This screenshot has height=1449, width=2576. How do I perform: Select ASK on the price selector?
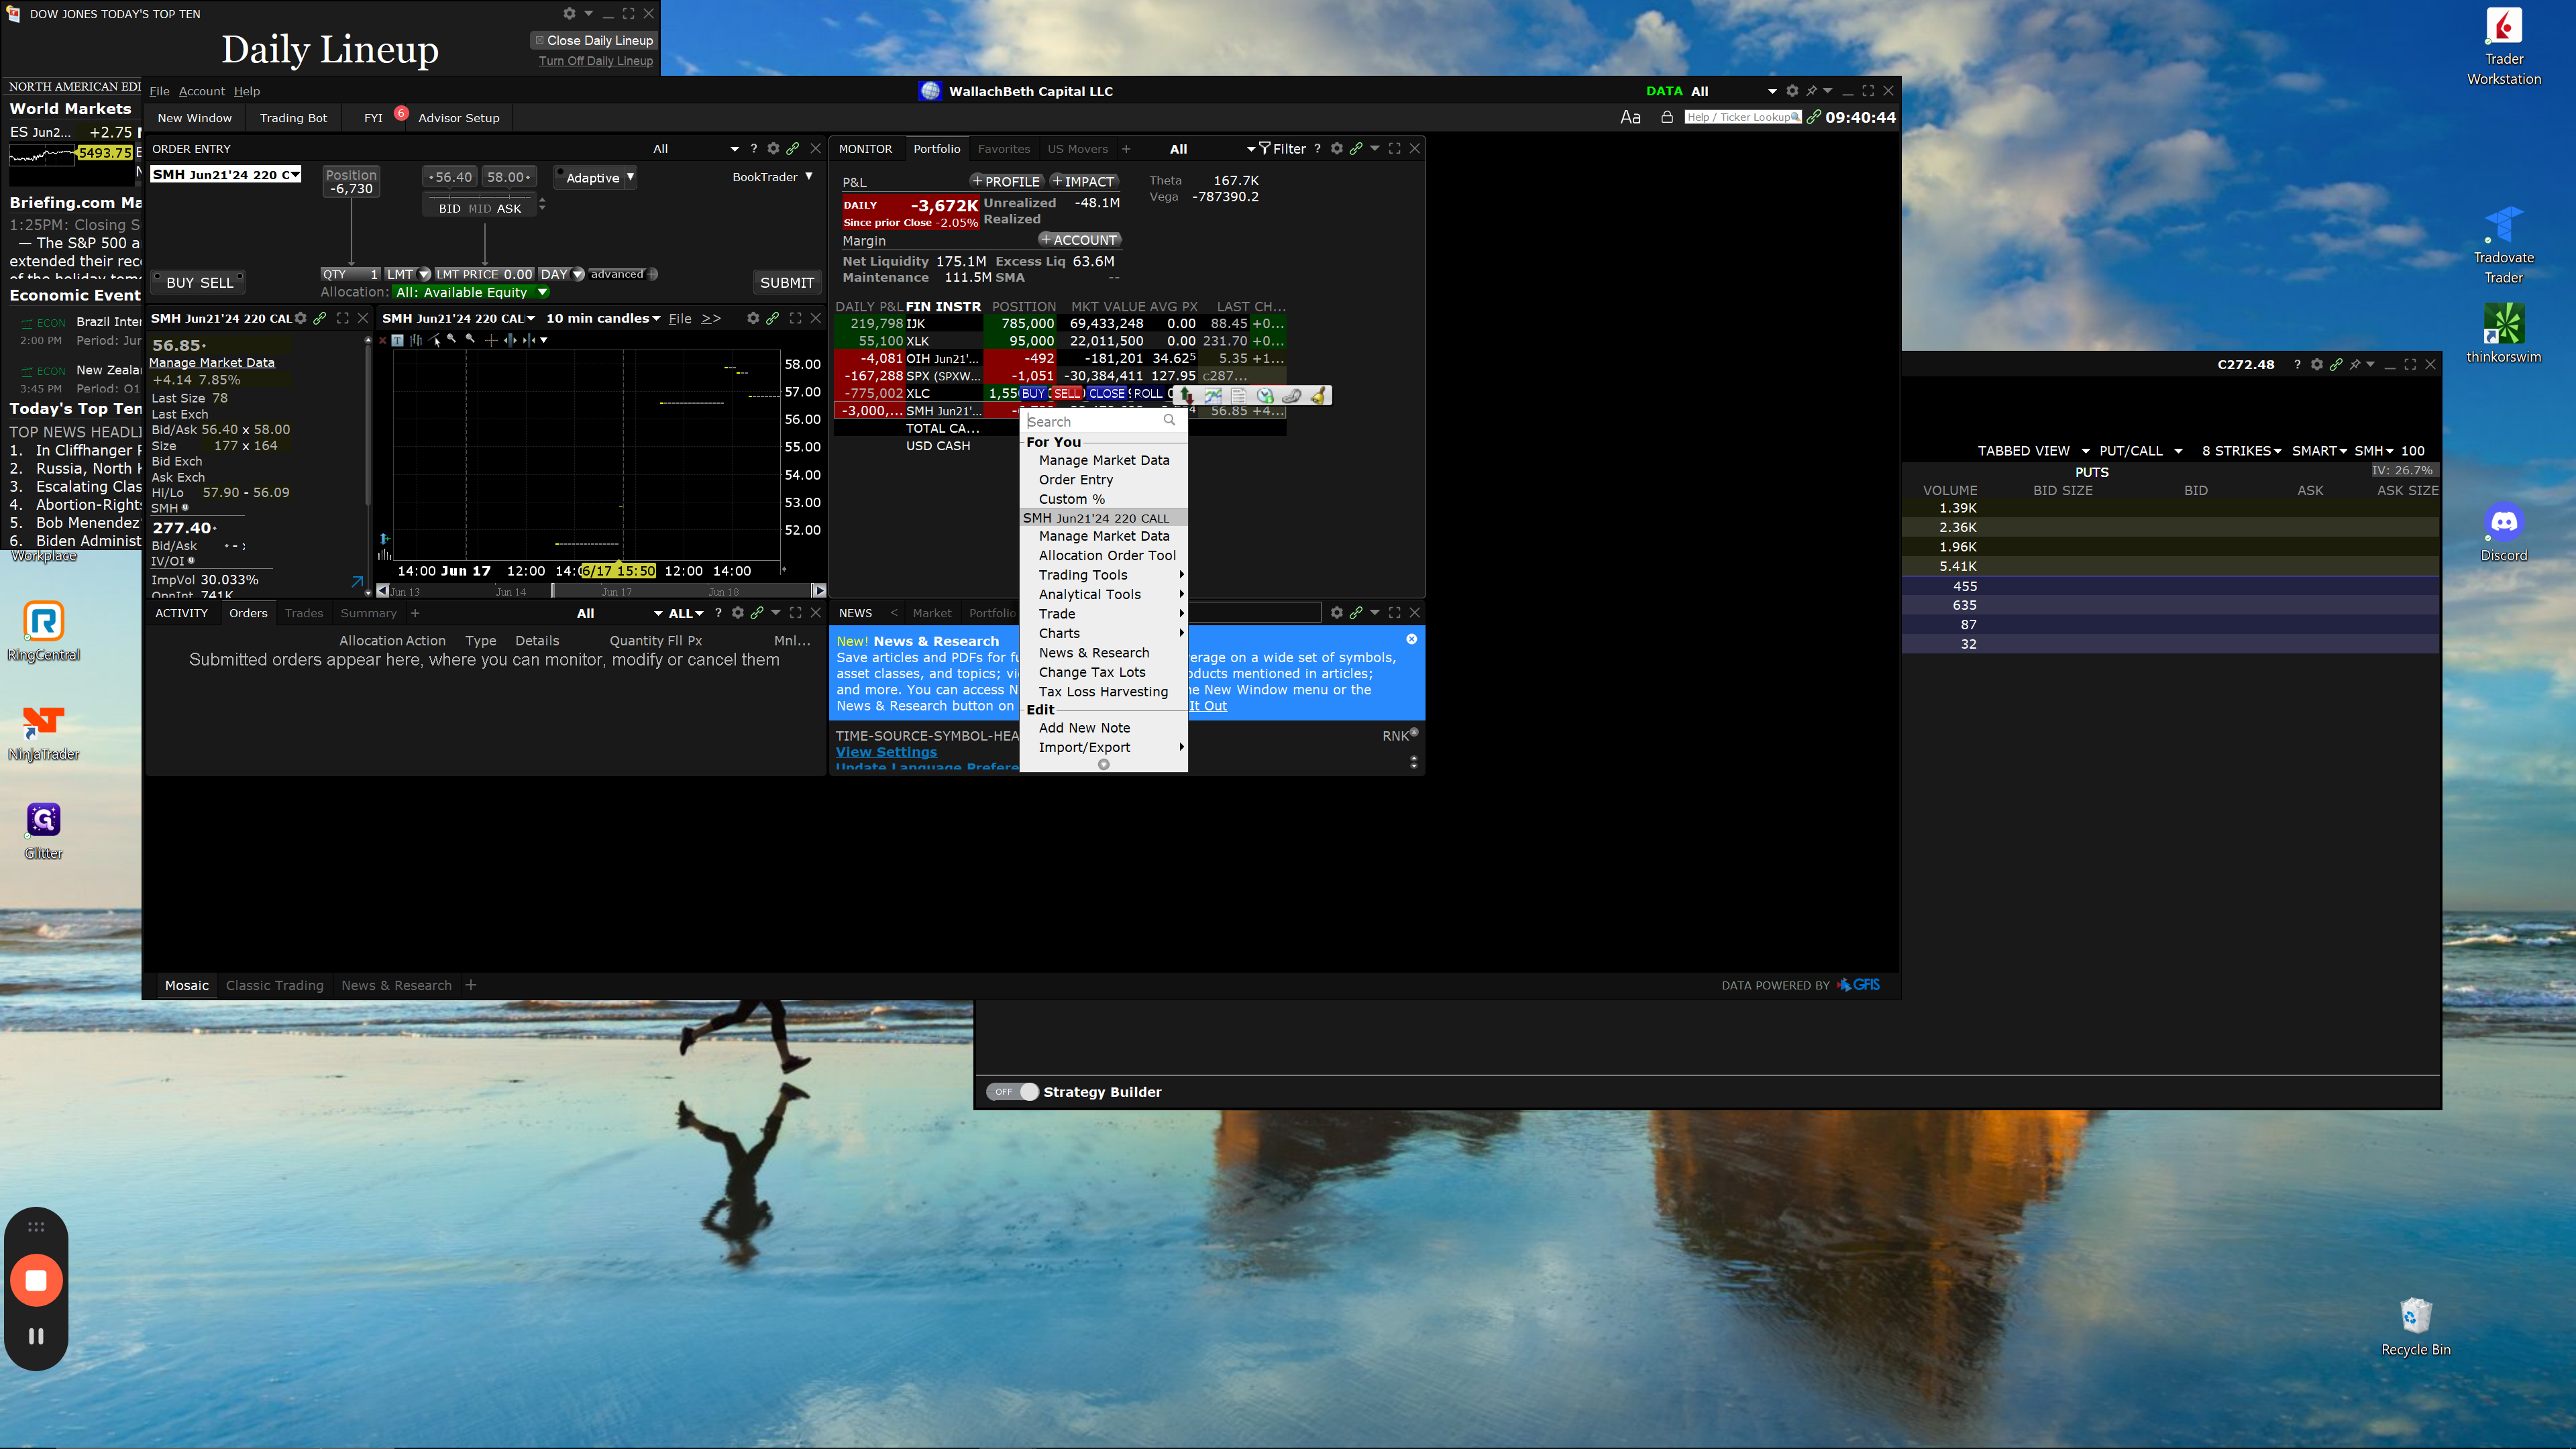click(509, 209)
